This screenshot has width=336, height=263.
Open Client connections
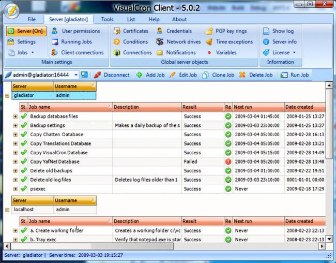coord(78,52)
